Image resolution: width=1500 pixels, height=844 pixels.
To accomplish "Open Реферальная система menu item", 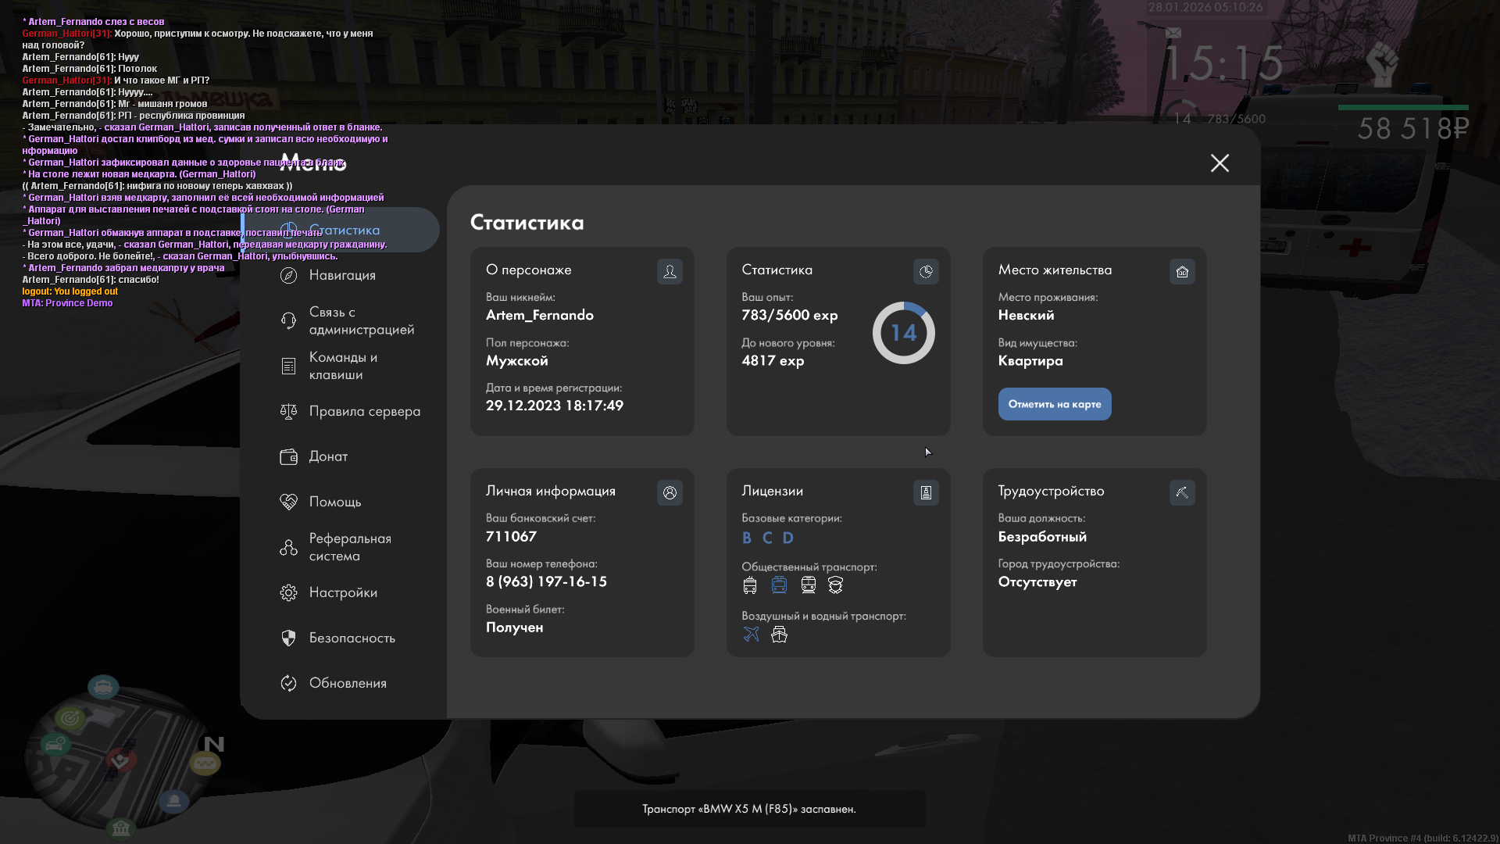I will [349, 547].
